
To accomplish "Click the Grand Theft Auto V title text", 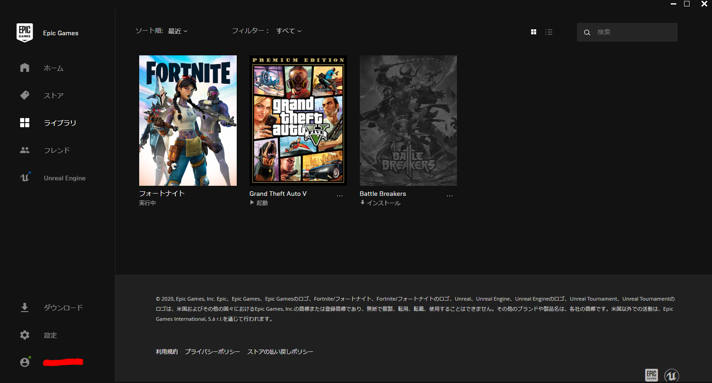I will pos(278,194).
